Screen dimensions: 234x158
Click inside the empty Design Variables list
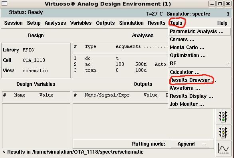[36, 126]
